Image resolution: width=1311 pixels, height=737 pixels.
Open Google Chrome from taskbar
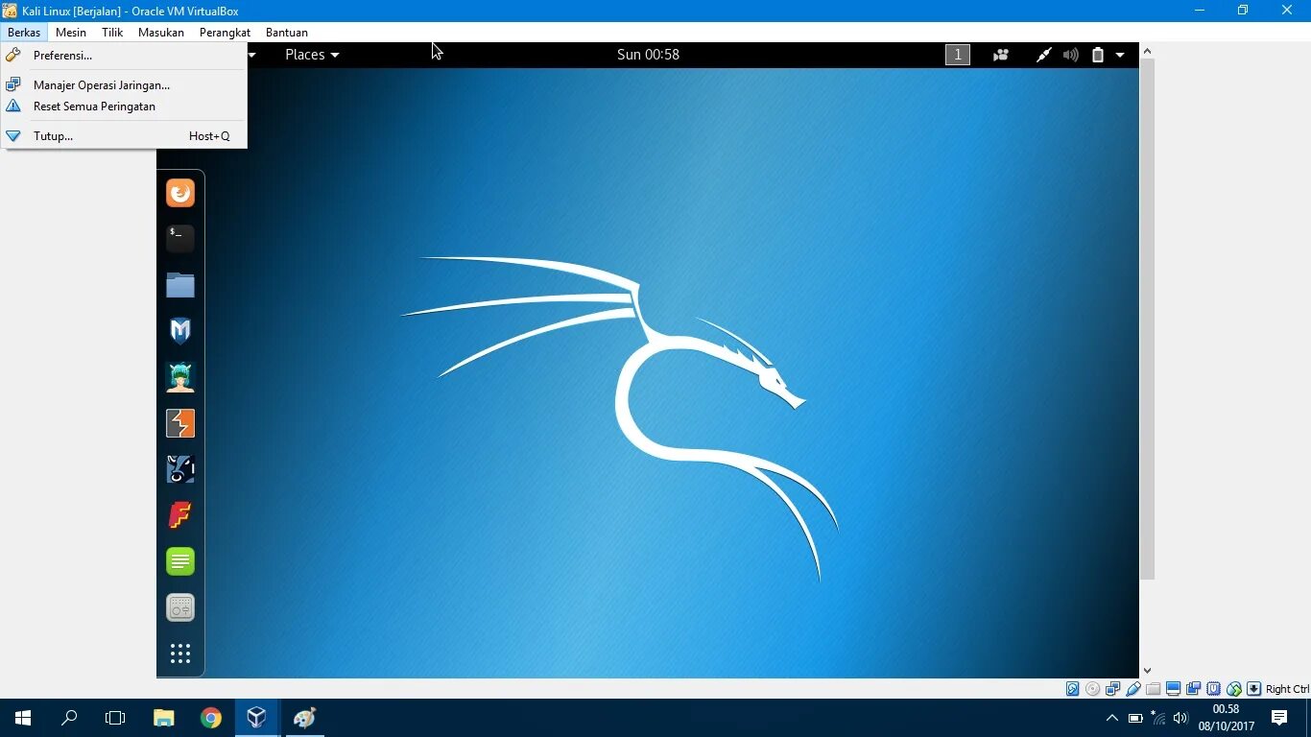coord(211,718)
